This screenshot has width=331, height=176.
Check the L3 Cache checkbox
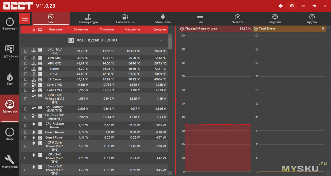26,80
